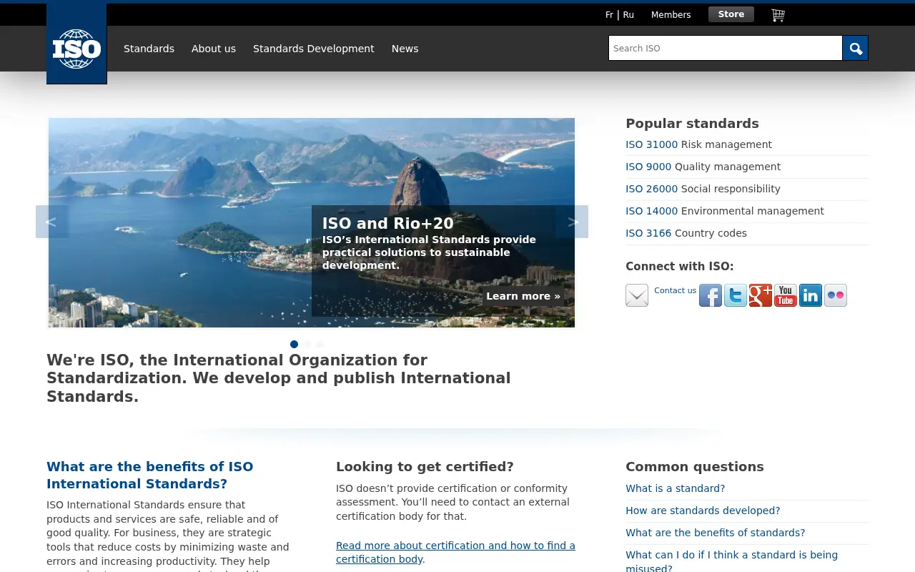
Task: Go to the ISO Store
Action: click(731, 14)
